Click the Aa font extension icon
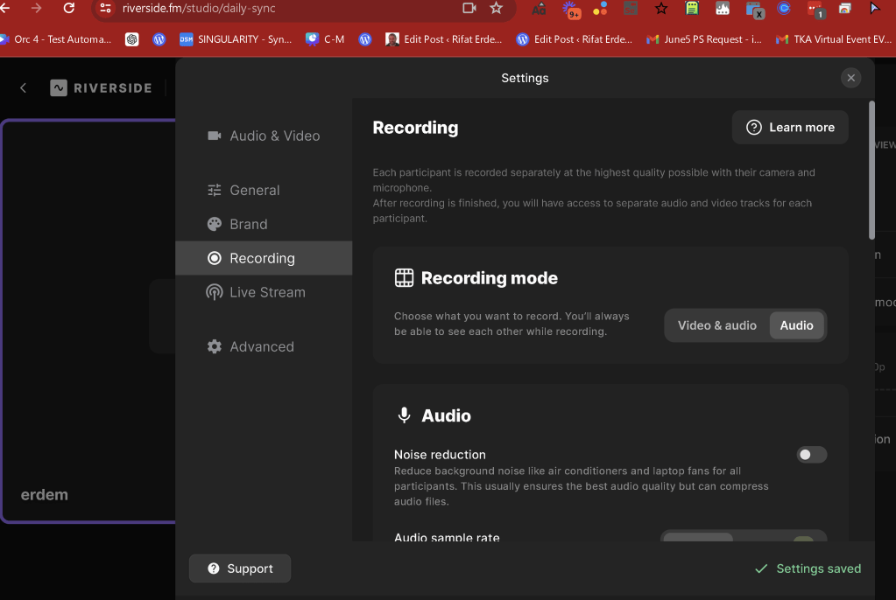Image resolution: width=896 pixels, height=600 pixels. tap(539, 9)
